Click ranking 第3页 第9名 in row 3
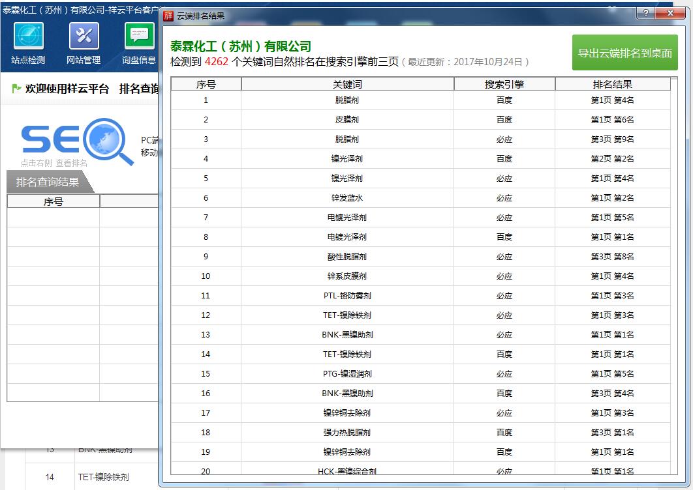 click(613, 139)
